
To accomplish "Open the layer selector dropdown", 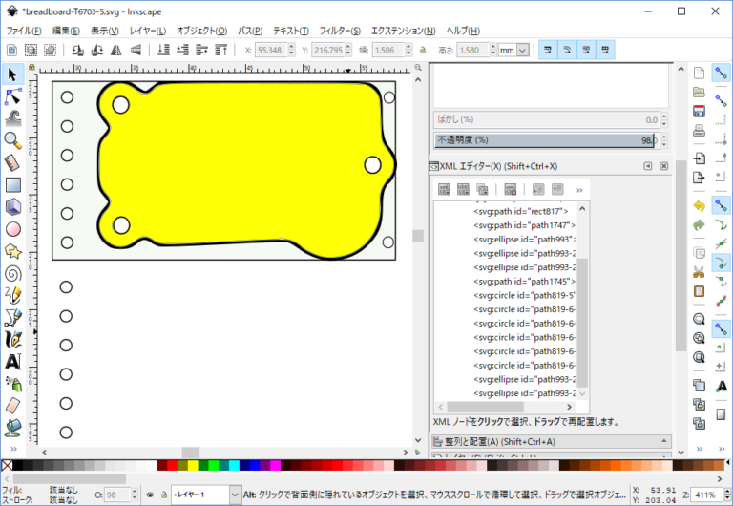I will tap(235, 495).
